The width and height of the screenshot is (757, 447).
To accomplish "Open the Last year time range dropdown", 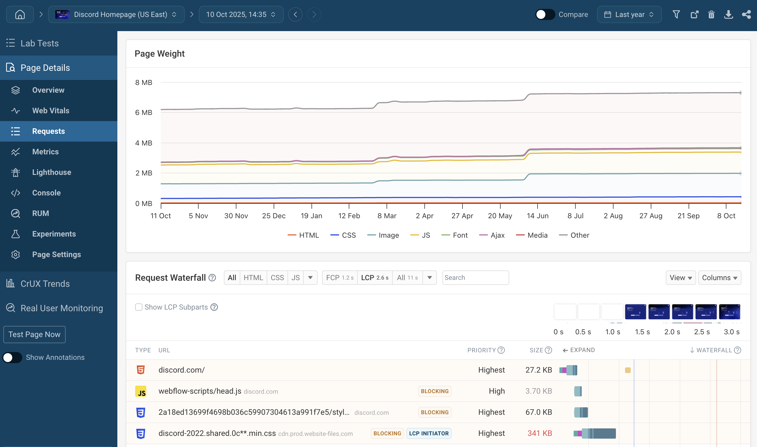I will (629, 14).
